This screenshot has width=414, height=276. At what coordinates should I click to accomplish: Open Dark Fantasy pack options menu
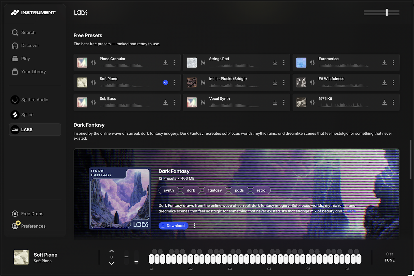pos(195,226)
